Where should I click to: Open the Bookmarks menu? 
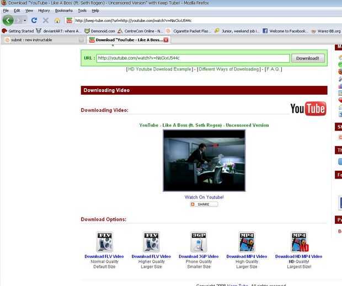(x=63, y=10)
